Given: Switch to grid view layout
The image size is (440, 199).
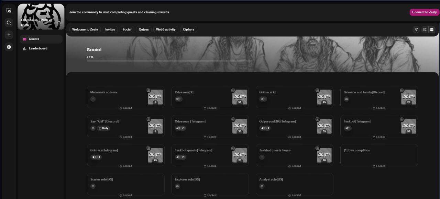Looking at the screenshot, I should [425, 30].
